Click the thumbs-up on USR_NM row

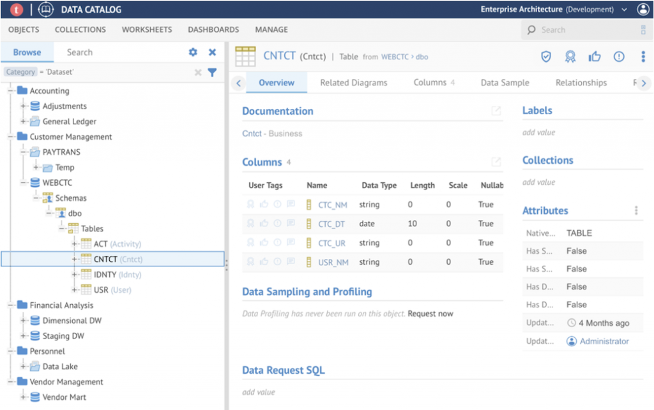click(x=264, y=262)
